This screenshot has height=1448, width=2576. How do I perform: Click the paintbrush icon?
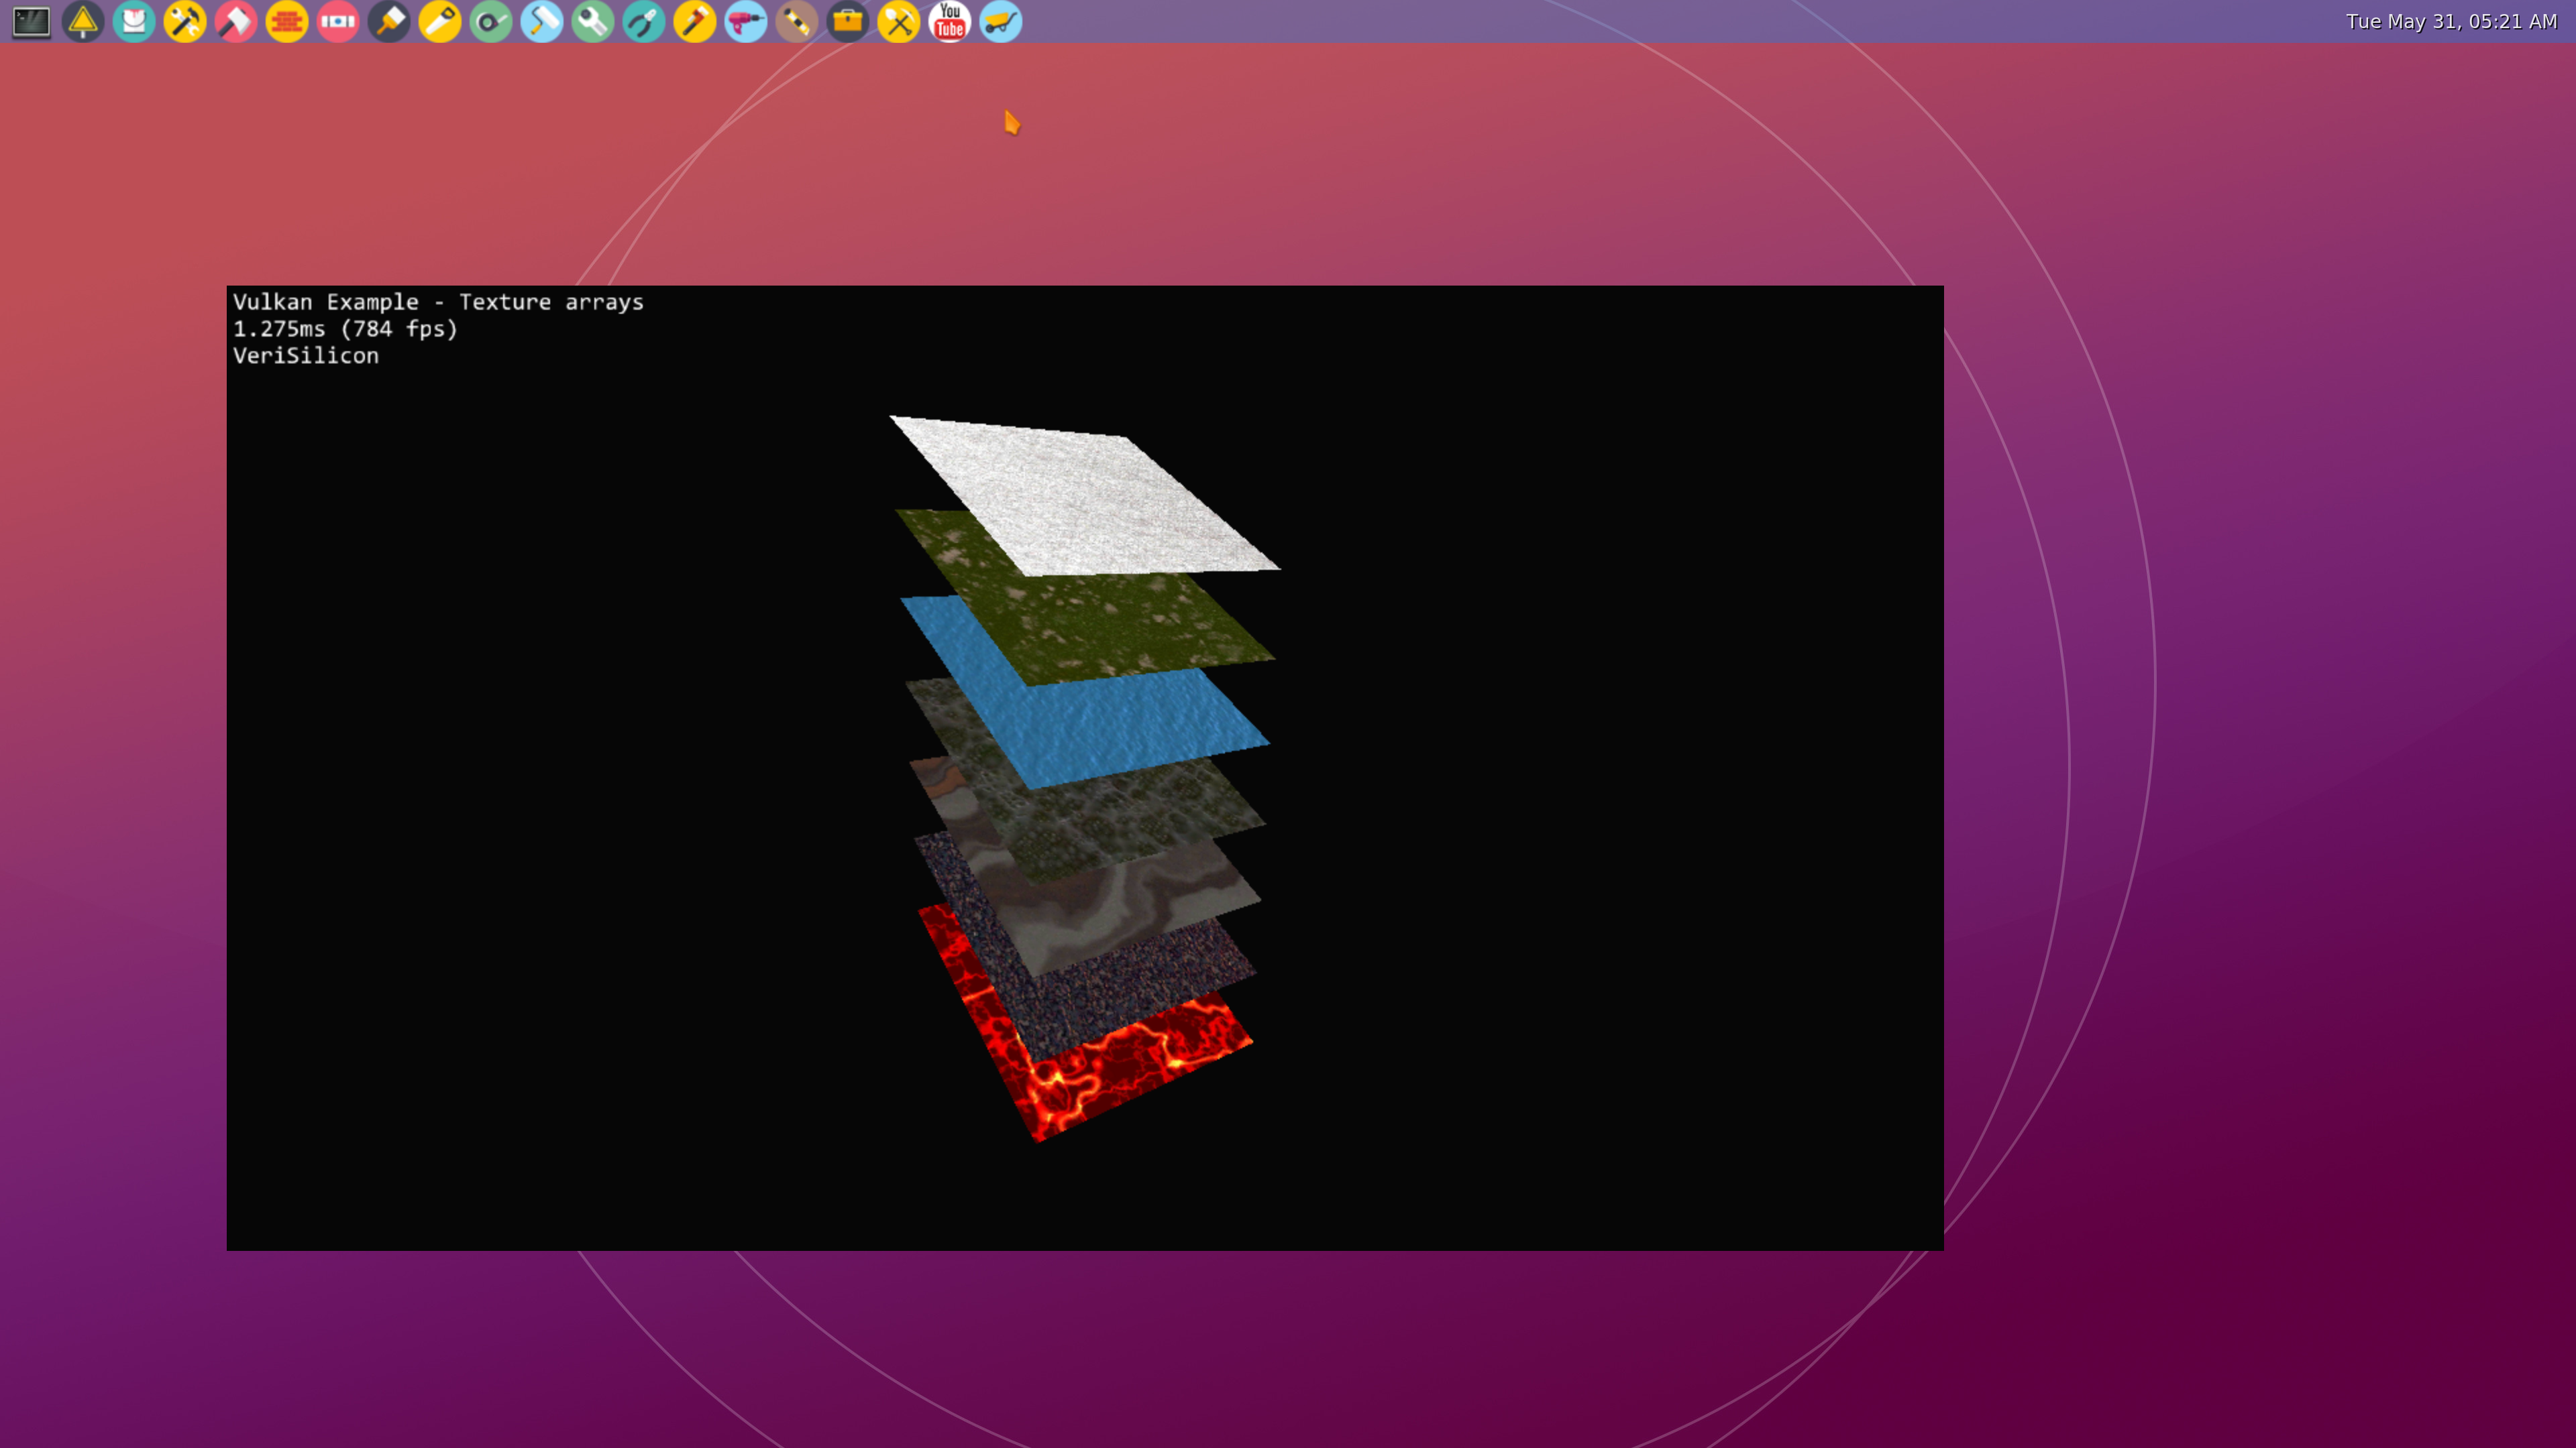389,21
